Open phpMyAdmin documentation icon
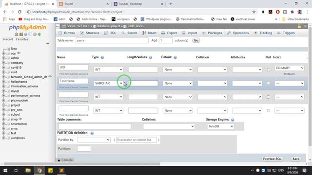 tap(26, 35)
